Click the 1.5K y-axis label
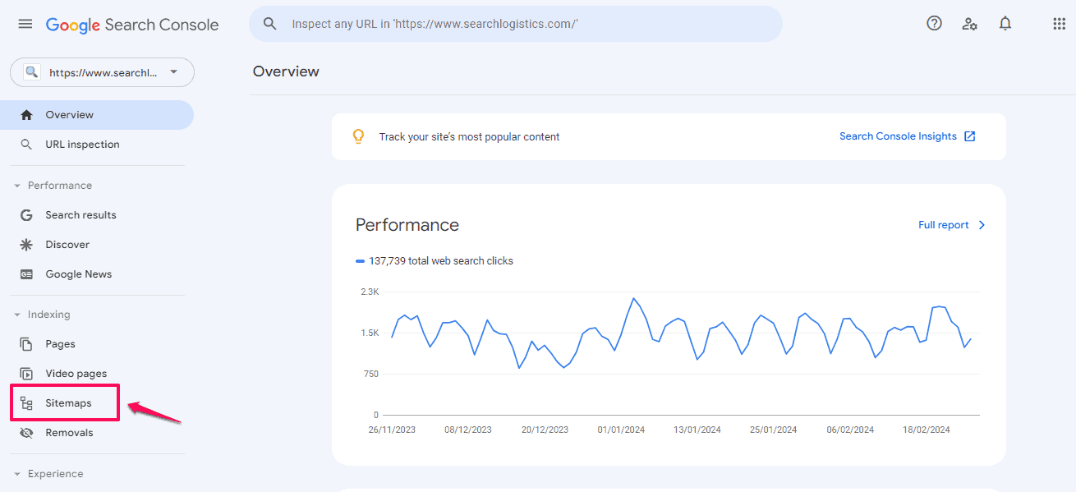 370,333
